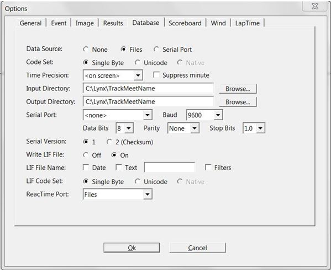The image size is (331, 270).
Task: Select the Serial Port data source radio button
Action: coord(156,50)
